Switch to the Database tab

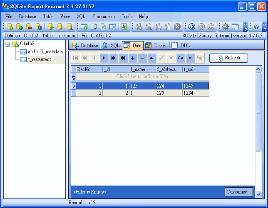[x=85, y=46]
